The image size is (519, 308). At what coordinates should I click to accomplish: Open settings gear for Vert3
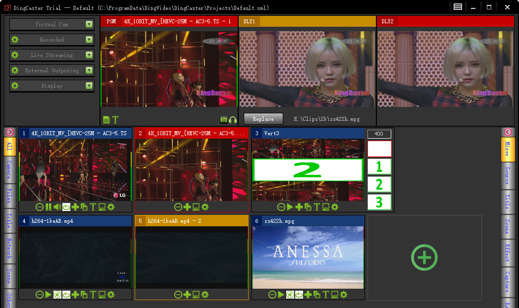(x=335, y=207)
